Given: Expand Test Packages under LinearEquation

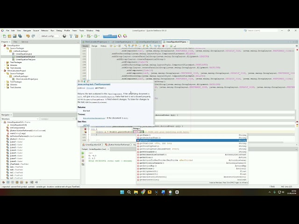Looking at the screenshot, I should coord(5,62).
